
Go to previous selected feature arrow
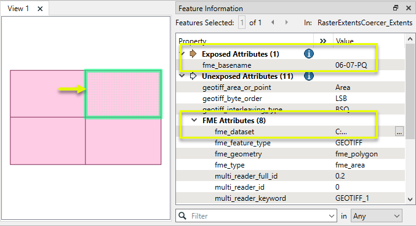click(x=273, y=22)
